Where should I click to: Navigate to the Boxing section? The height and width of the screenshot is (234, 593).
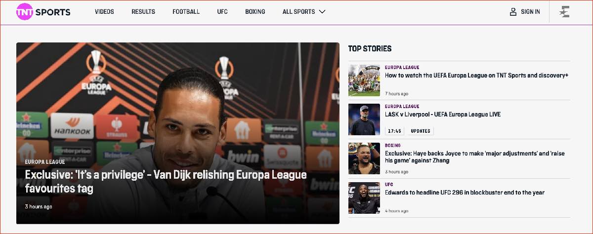255,11
